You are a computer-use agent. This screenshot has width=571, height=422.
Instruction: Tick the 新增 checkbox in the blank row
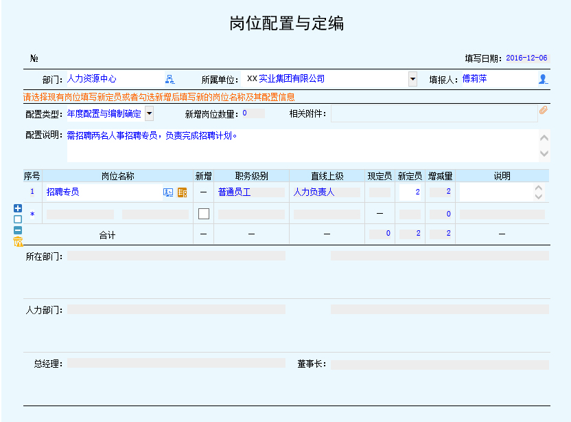coord(204,214)
